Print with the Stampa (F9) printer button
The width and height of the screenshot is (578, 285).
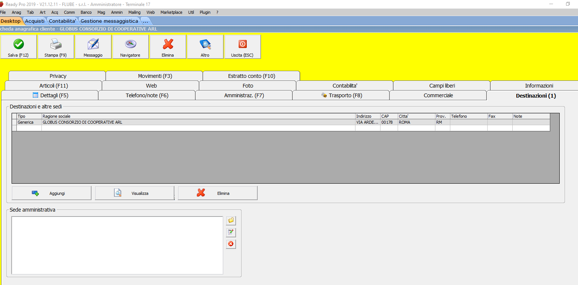(56, 47)
